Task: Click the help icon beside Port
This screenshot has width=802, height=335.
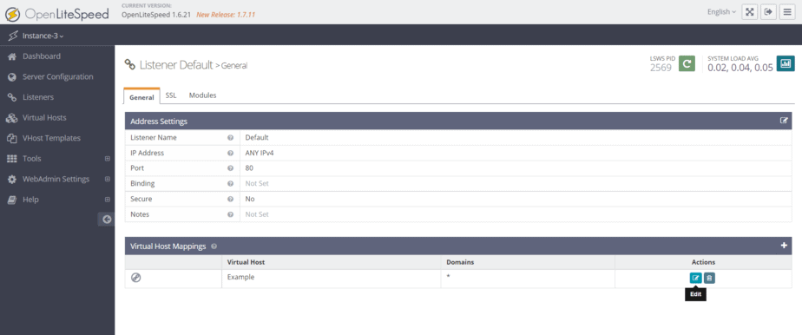Action: (231, 168)
